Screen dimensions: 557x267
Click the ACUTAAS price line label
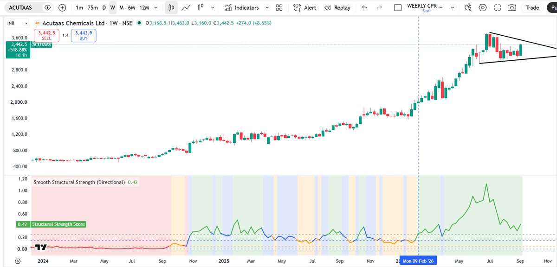[42, 44]
